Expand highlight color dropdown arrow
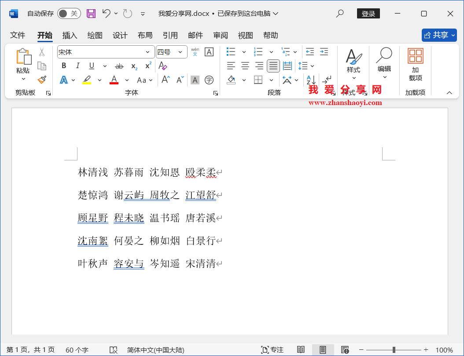464x356 pixels. coord(100,80)
